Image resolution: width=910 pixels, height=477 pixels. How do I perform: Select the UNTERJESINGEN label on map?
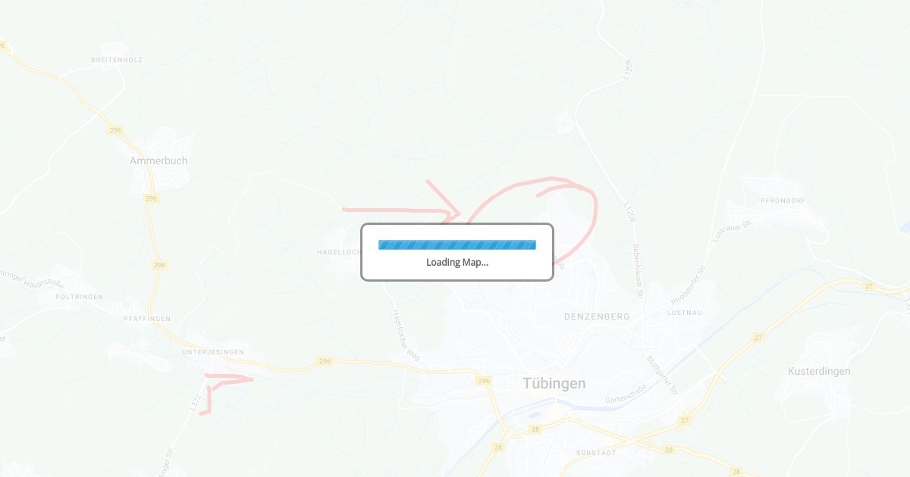(x=213, y=352)
